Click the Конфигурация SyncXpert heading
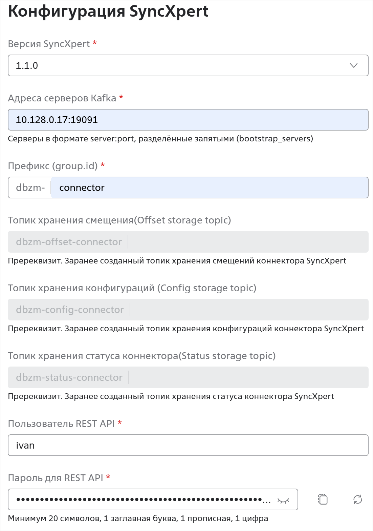This screenshot has width=373, height=531. tap(108, 12)
